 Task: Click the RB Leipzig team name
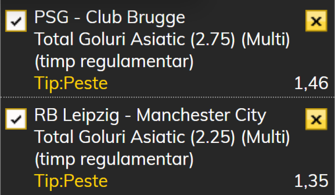point(76,116)
